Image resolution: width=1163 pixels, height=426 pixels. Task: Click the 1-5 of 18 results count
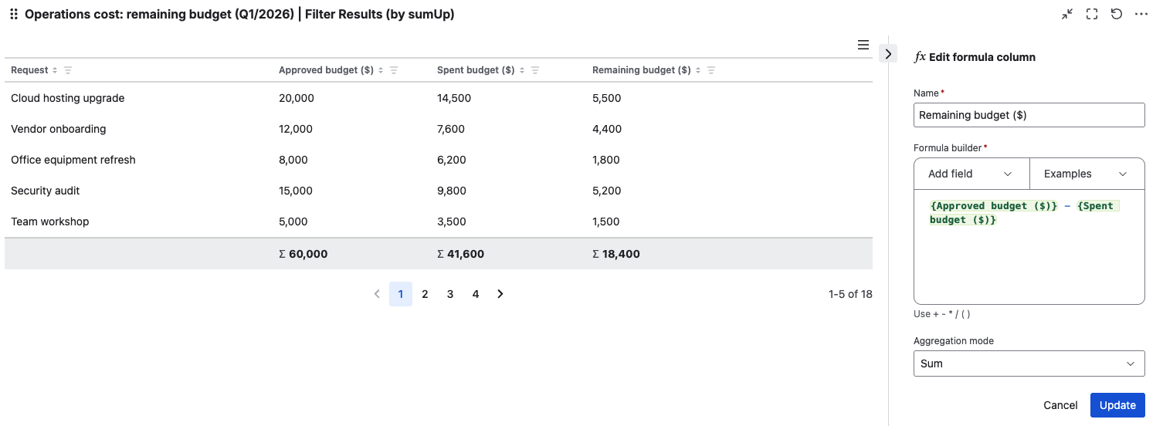[x=850, y=294]
